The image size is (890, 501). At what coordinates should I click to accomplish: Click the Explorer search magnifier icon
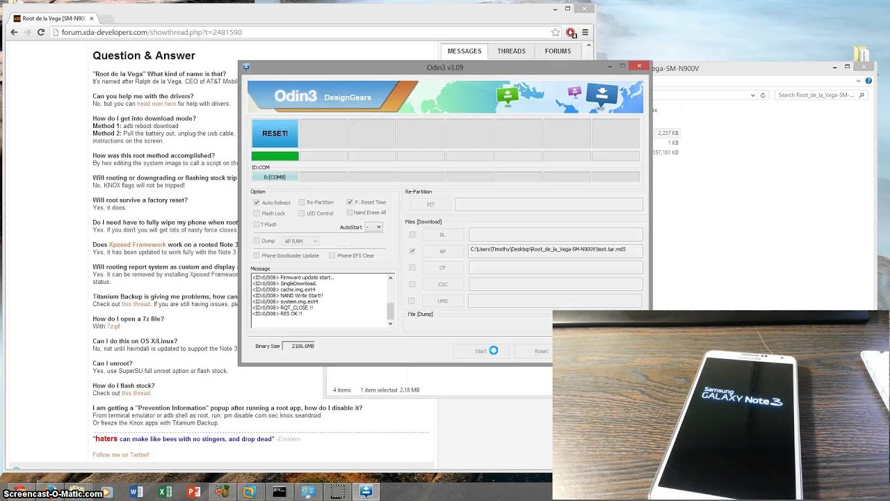862,95
